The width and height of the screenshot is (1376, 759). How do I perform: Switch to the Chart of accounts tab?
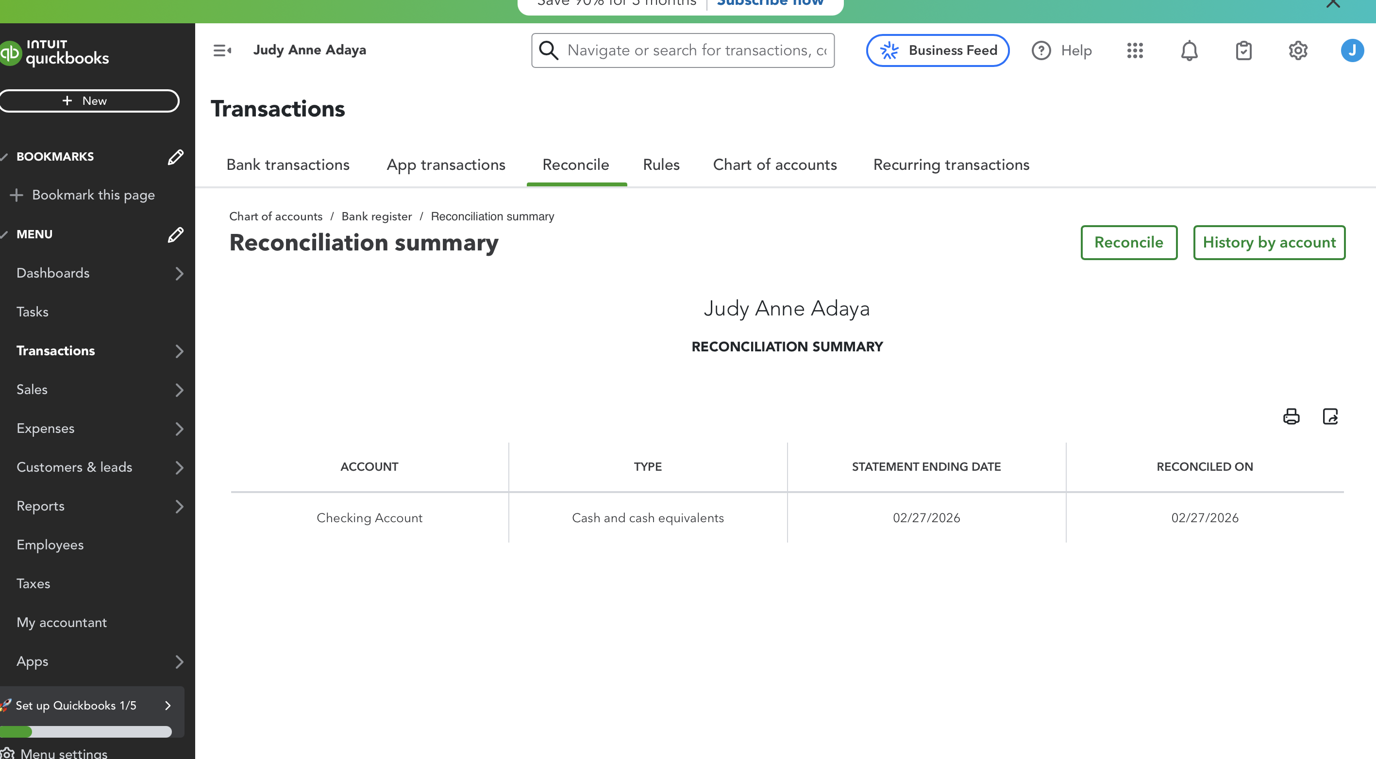click(774, 165)
